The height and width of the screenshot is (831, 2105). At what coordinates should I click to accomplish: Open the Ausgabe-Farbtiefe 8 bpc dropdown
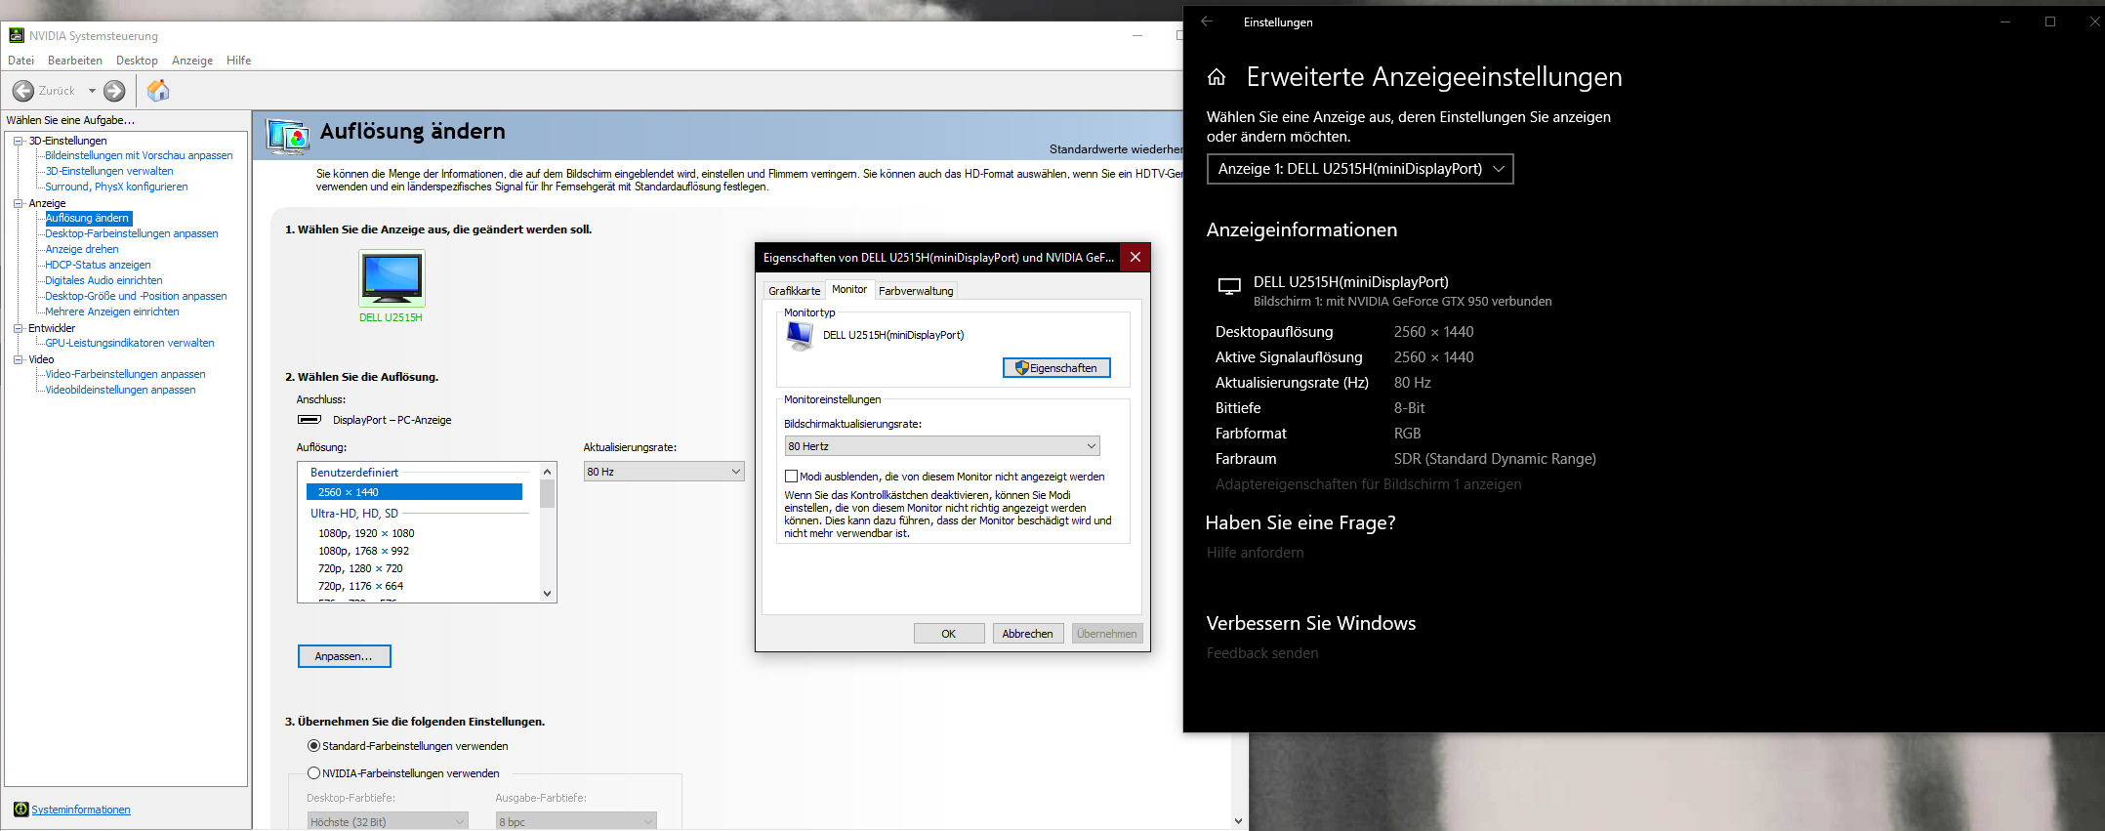(576, 822)
